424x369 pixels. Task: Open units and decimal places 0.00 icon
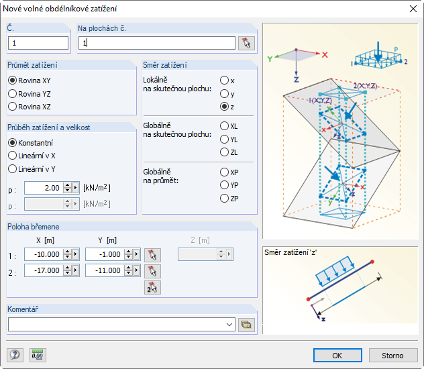coord(38,355)
